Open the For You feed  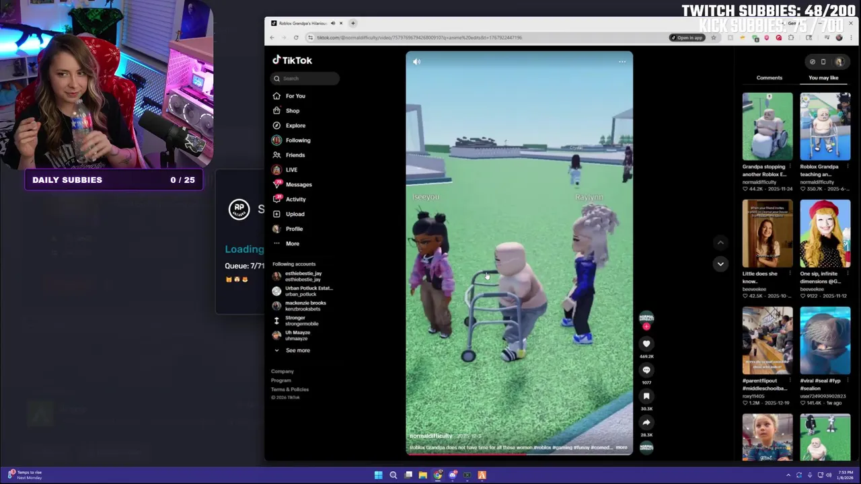click(289, 96)
